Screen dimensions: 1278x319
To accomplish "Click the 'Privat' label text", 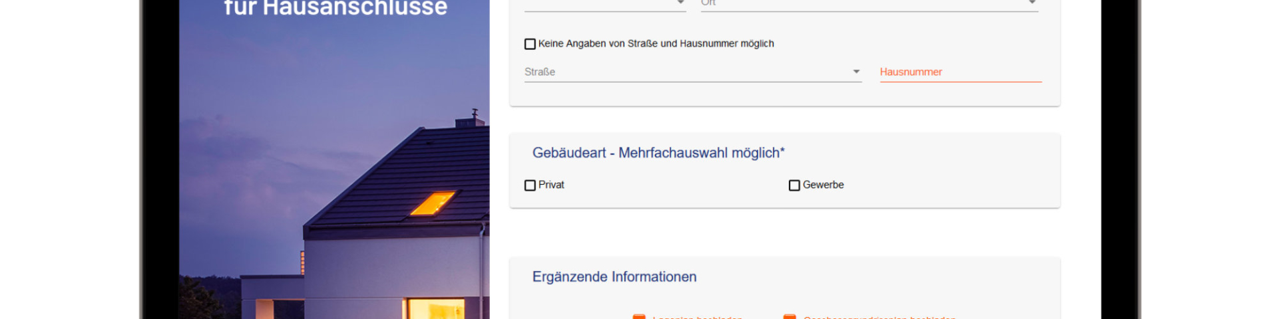I will (x=551, y=185).
